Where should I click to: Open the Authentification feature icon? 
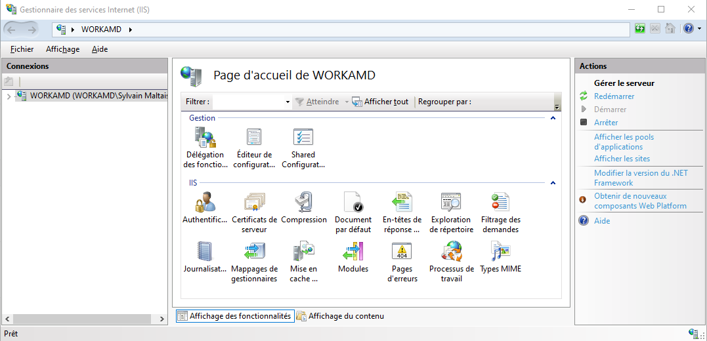204,203
